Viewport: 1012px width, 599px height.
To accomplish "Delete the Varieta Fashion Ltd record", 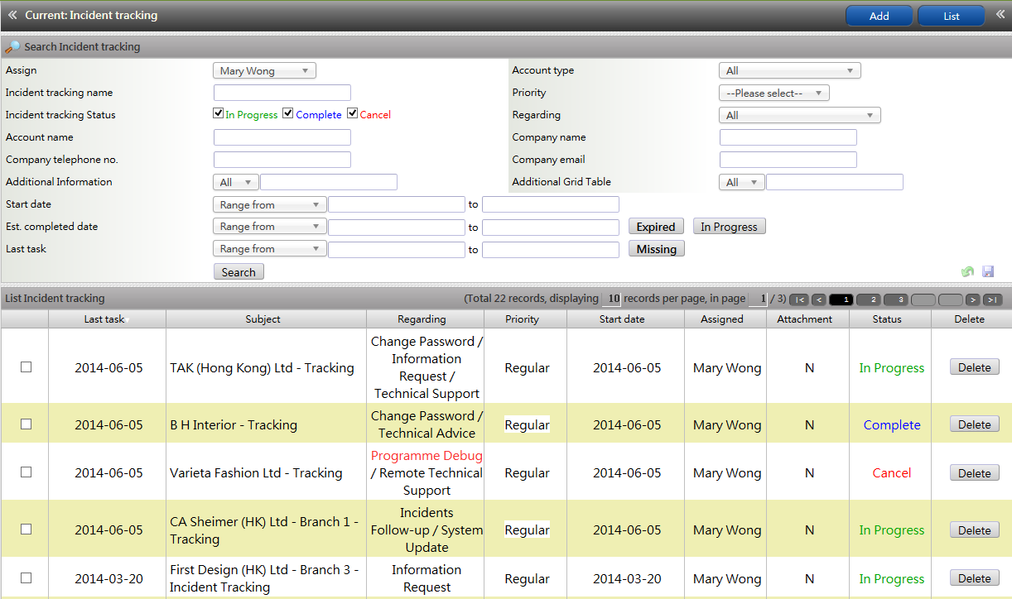I will 975,473.
